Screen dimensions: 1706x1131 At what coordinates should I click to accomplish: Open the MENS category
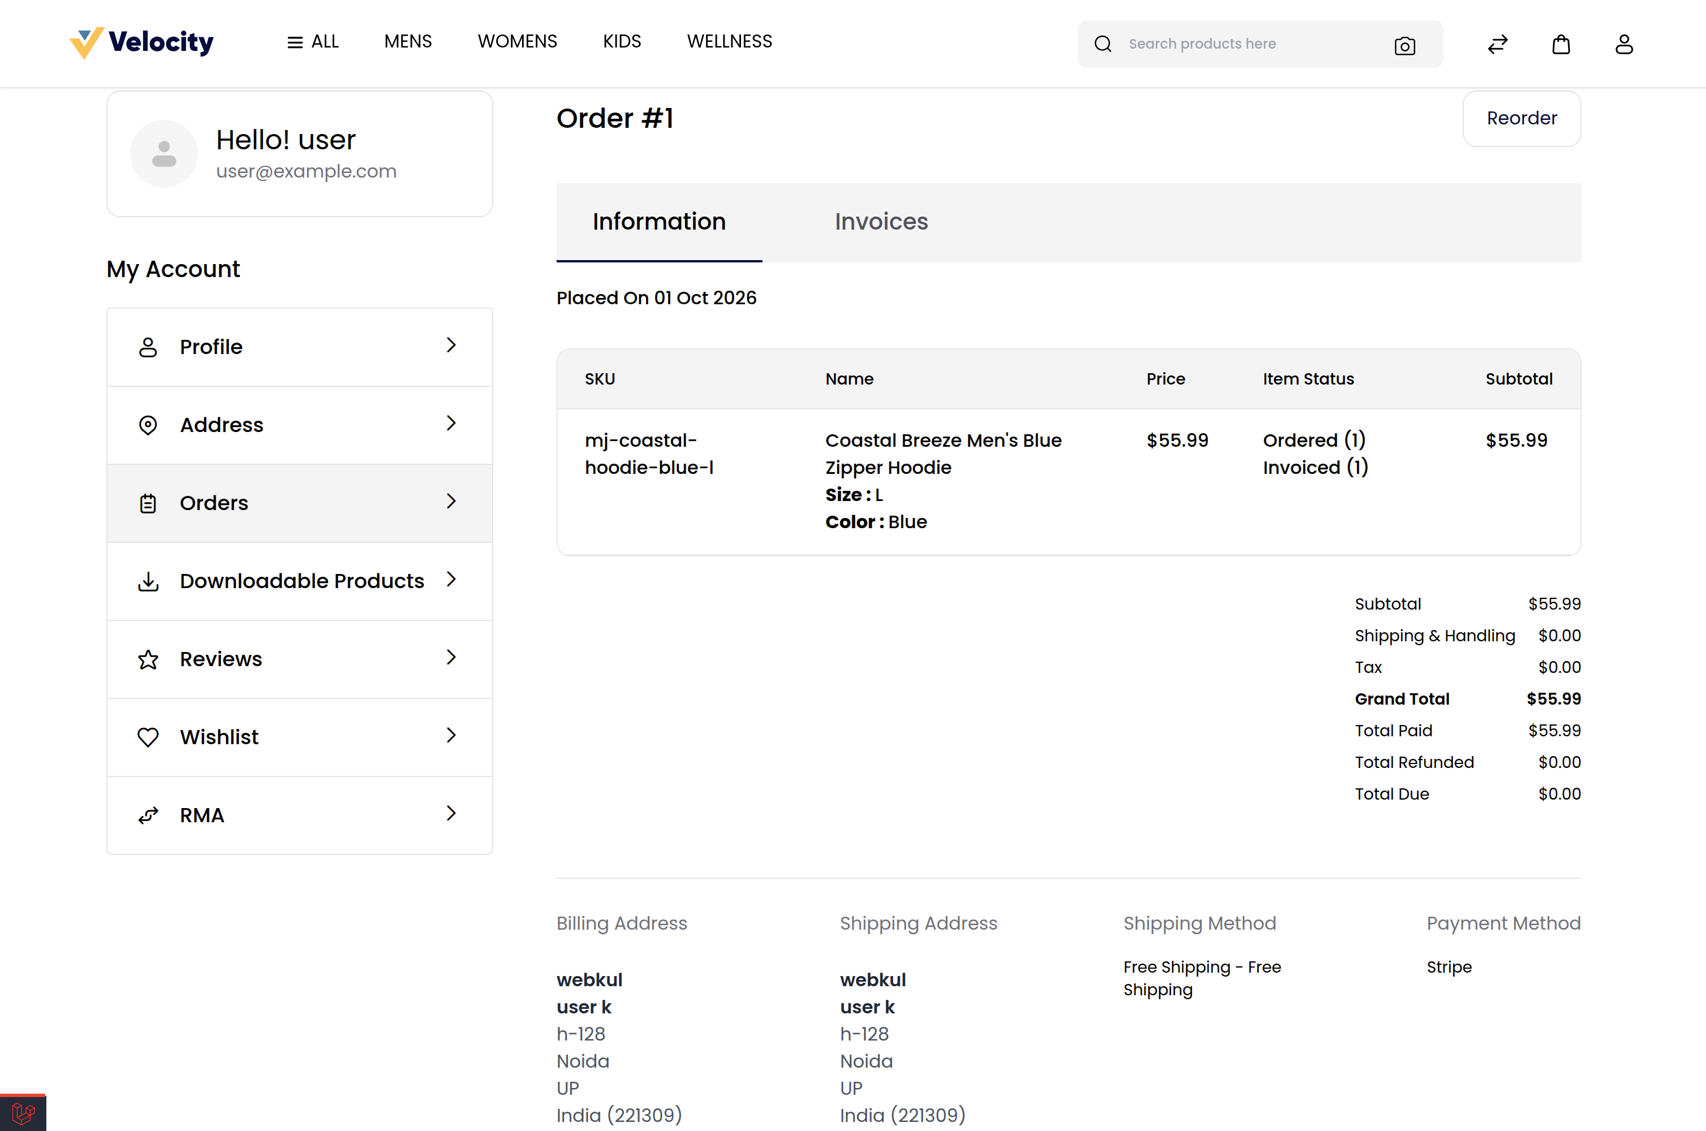408,42
